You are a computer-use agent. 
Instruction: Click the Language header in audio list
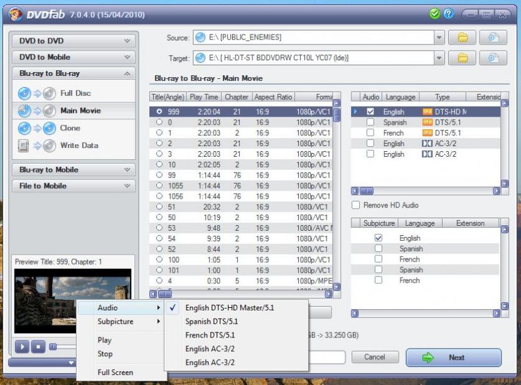pos(400,97)
